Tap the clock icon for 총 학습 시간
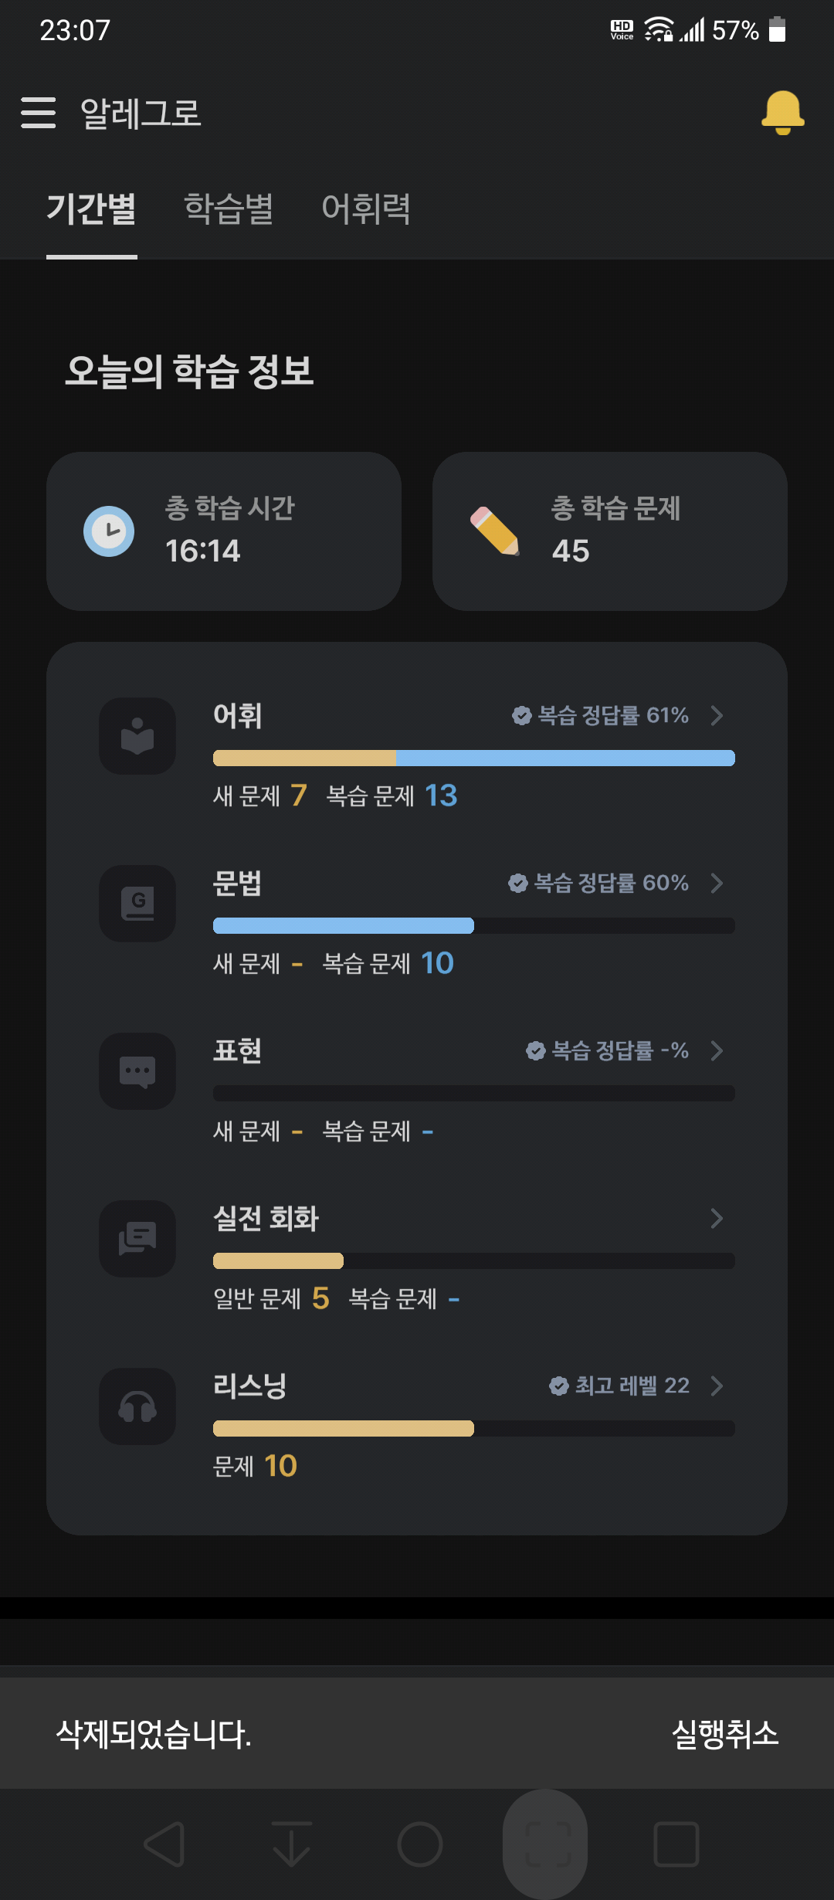This screenshot has width=834, height=1900. 109,531
